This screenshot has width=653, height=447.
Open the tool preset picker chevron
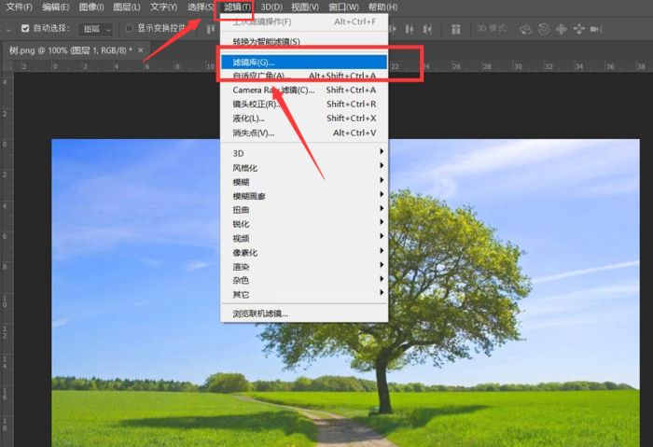point(7,29)
